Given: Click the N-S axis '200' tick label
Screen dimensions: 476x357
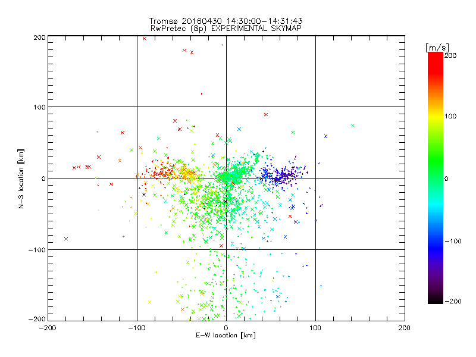Looking at the screenshot, I should pos(39,37).
